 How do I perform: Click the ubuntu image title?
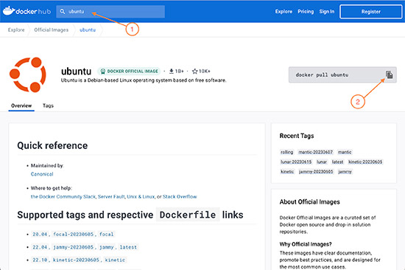[x=76, y=72]
